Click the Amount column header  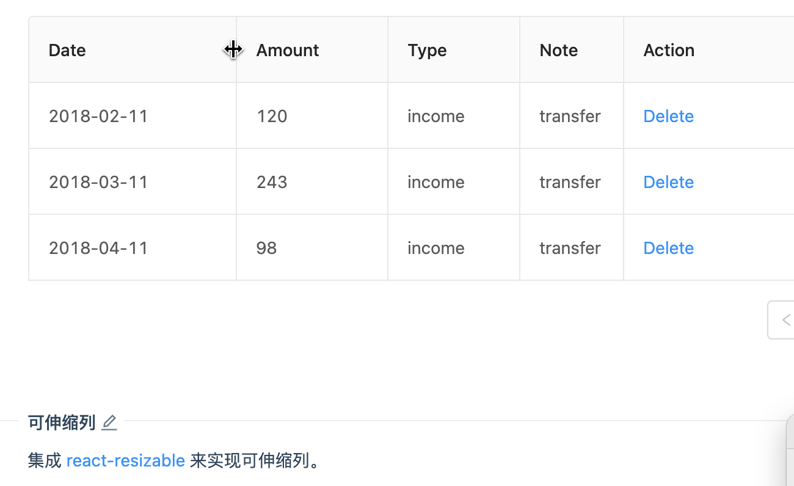287,50
